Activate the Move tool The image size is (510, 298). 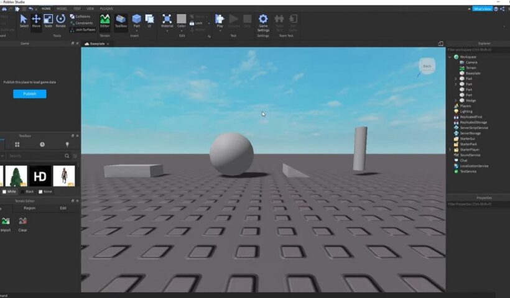pos(36,21)
